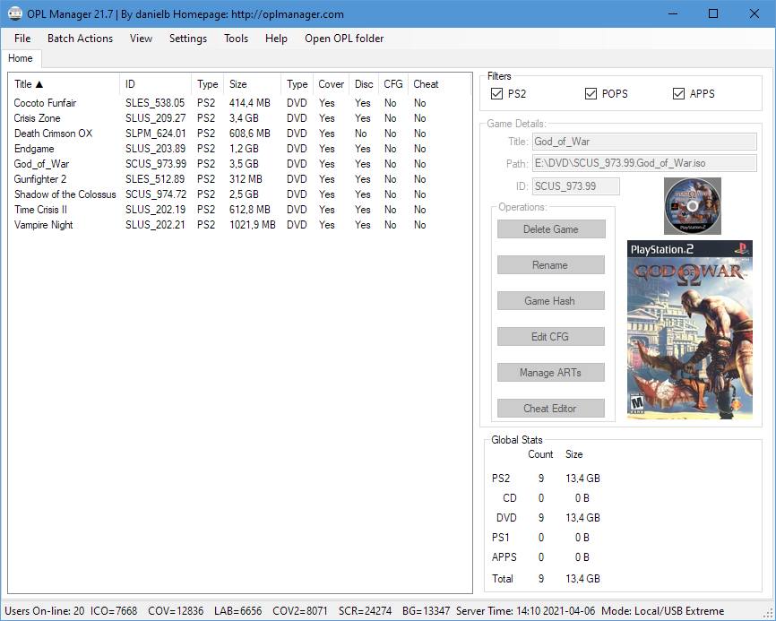Toggle the PS2 filter checkbox
This screenshot has height=621, width=776.
[x=496, y=93]
